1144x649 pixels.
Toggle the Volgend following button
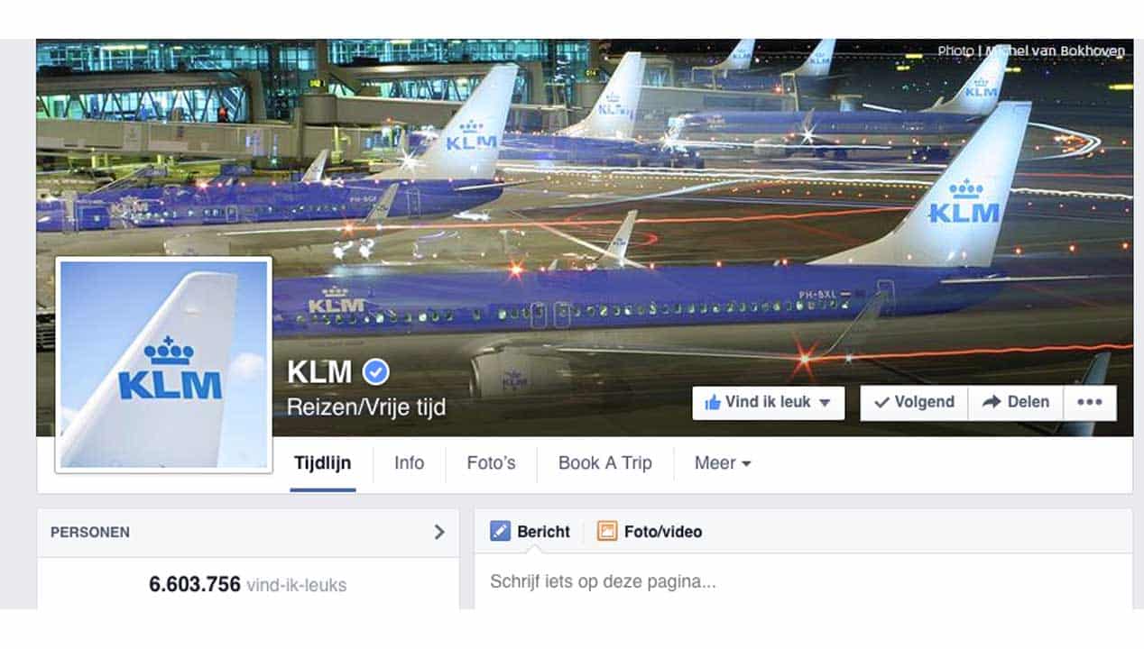pos(914,403)
